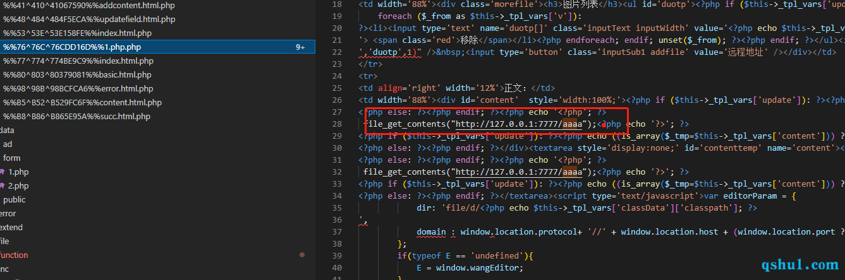This screenshot has width=845, height=280.
Task: Click line number 19 in the gutter
Action: (337, 16)
